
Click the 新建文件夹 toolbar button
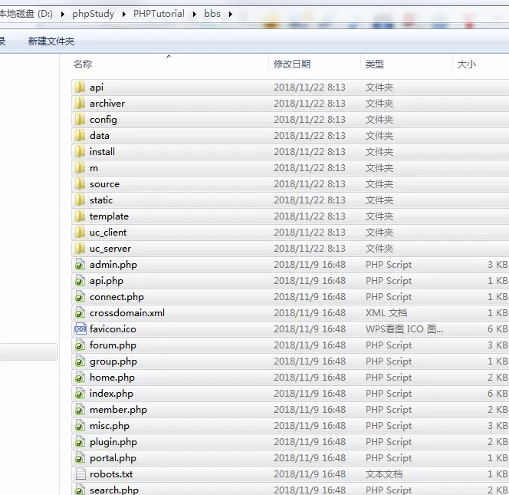click(51, 41)
